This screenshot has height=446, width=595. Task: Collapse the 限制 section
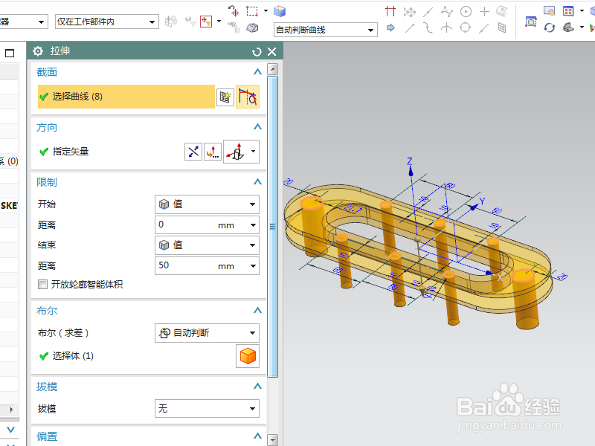257,181
